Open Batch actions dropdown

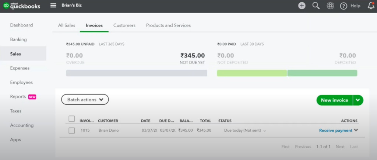click(x=85, y=100)
